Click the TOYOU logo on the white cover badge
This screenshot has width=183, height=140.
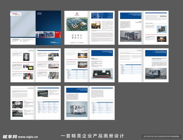[16, 14]
